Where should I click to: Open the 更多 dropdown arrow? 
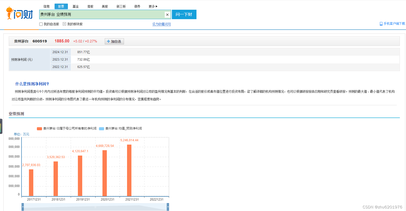157,6
